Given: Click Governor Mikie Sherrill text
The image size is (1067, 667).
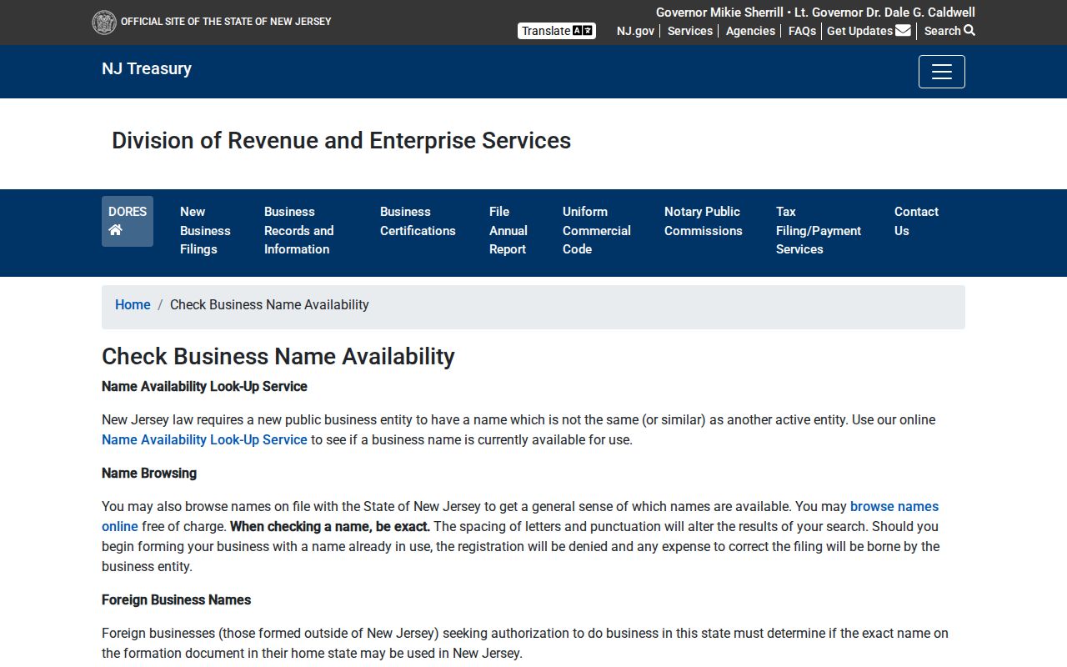Looking at the screenshot, I should point(719,13).
